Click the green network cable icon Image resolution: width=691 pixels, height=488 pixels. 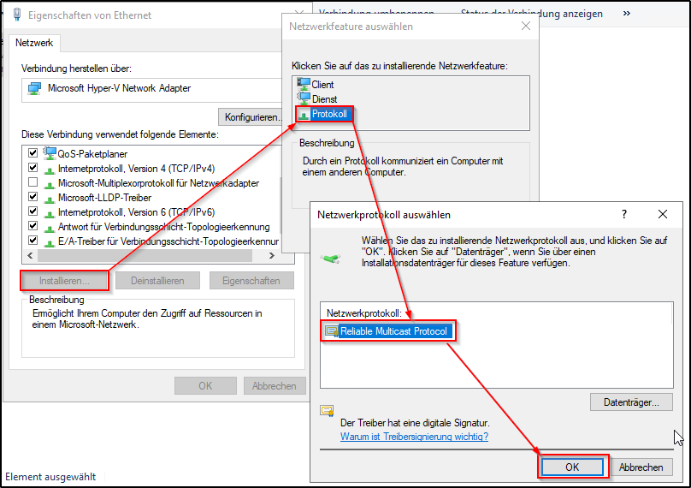point(331,259)
